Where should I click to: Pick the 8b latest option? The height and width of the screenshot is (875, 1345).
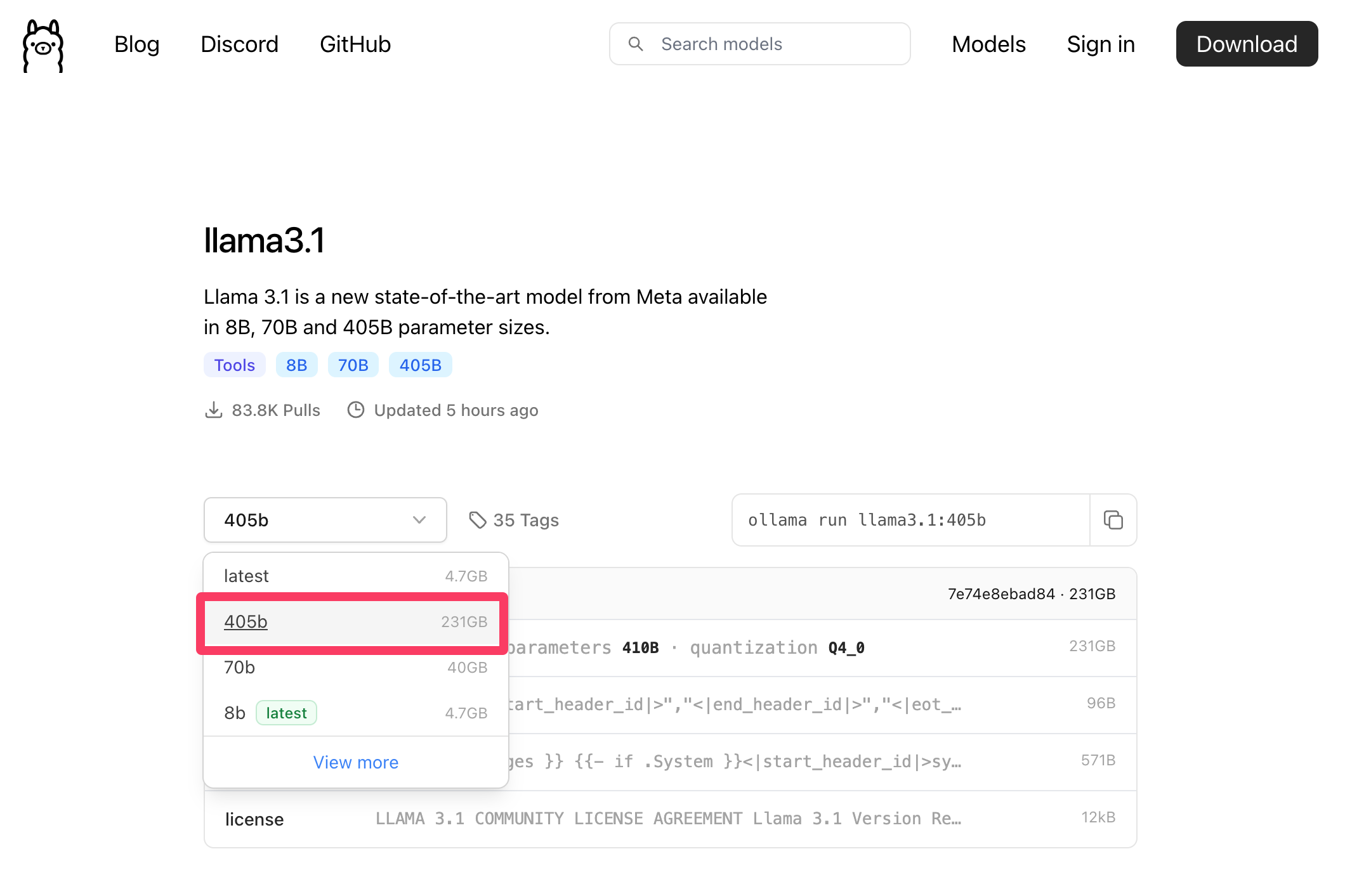point(355,713)
